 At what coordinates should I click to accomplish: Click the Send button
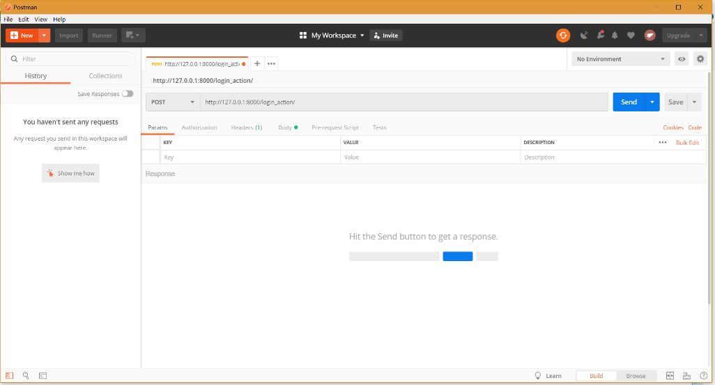(x=629, y=102)
